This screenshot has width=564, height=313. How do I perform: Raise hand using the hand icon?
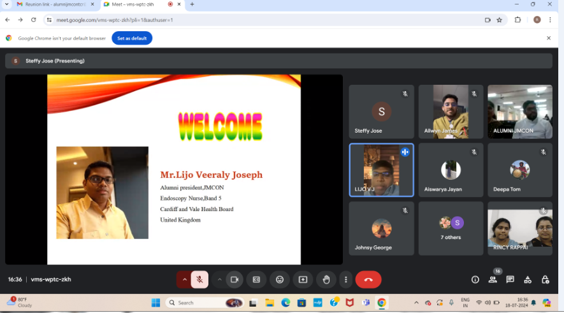[326, 280]
